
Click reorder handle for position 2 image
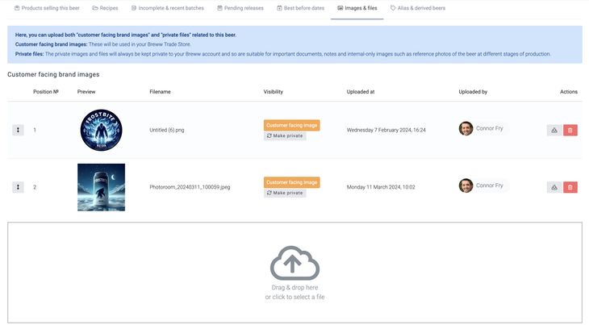click(18, 187)
